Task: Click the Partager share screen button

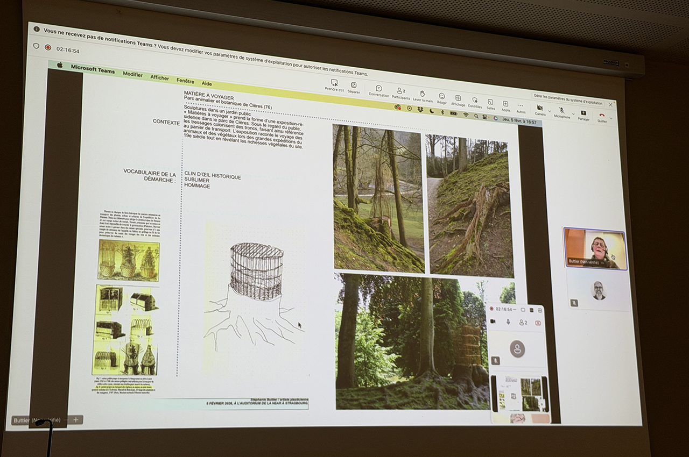Action: tap(583, 113)
